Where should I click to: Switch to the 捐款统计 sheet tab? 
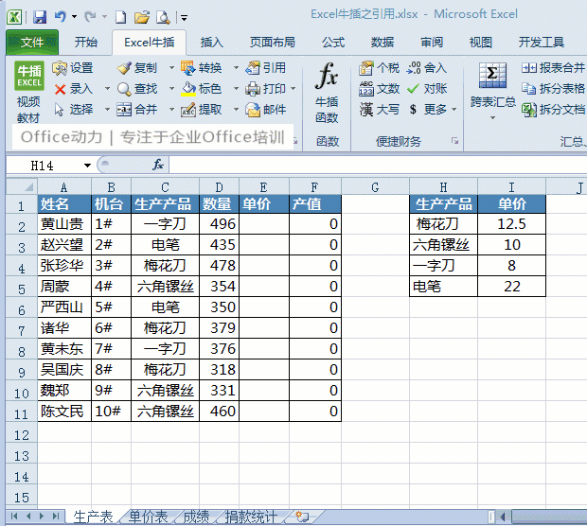coord(251,517)
